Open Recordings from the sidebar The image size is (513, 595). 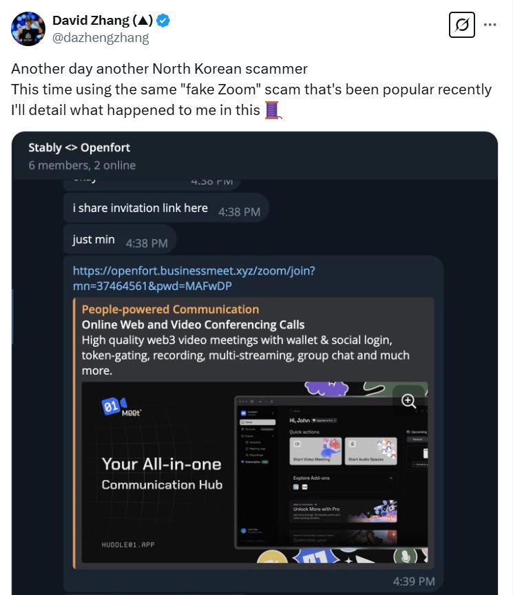tap(258, 457)
